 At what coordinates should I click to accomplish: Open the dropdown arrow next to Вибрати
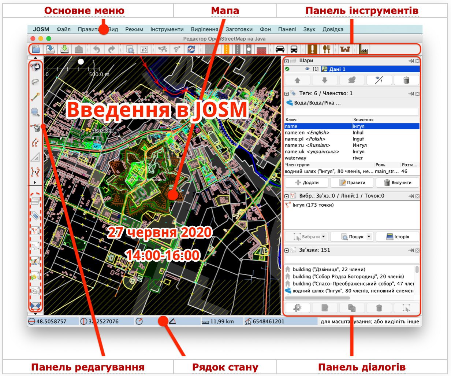pyautogui.click(x=324, y=237)
